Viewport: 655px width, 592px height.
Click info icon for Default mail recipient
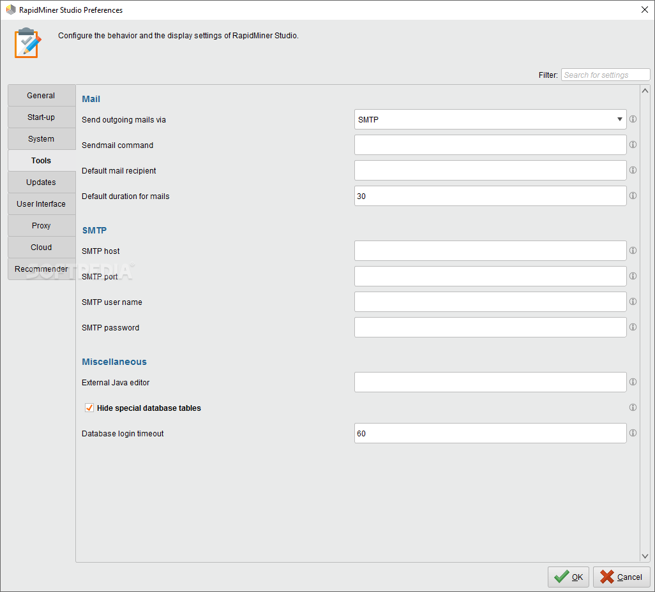pos(633,170)
